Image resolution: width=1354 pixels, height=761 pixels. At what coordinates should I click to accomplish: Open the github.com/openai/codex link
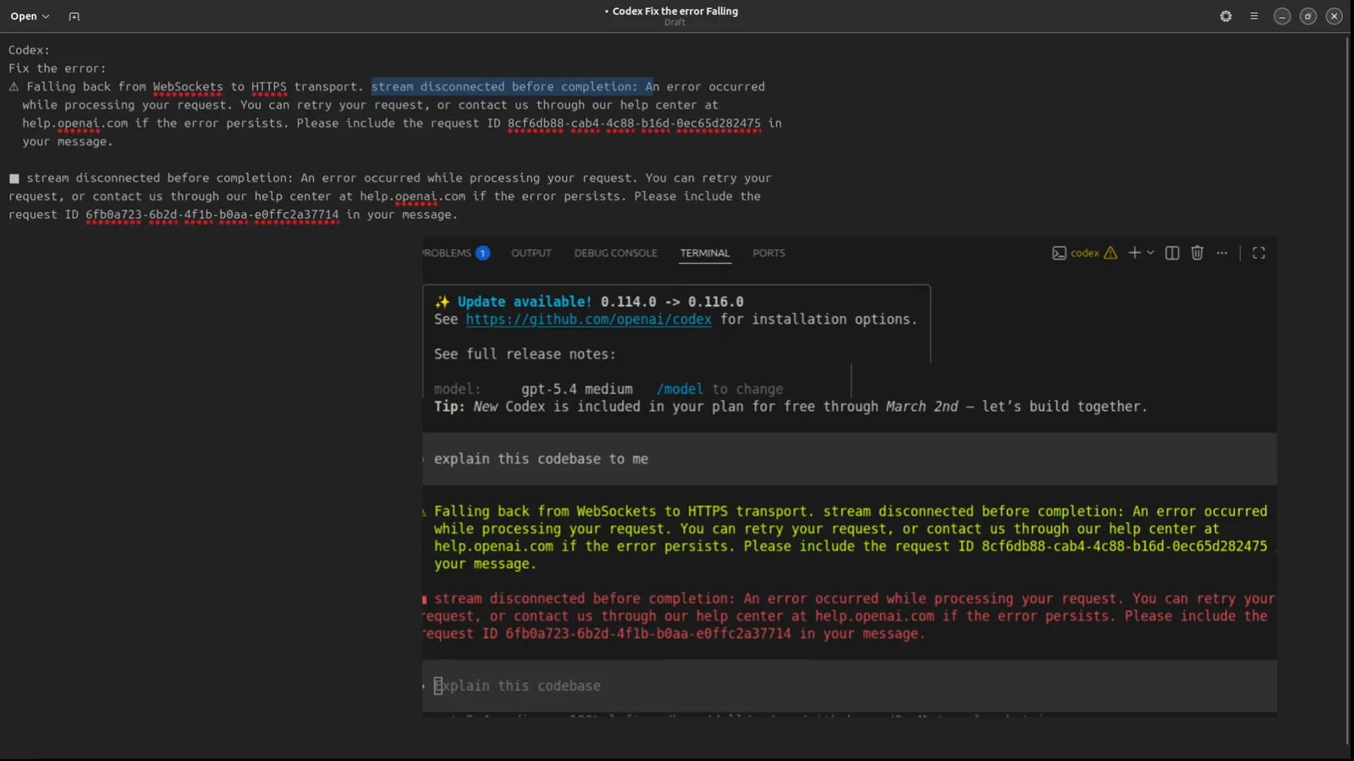(588, 320)
